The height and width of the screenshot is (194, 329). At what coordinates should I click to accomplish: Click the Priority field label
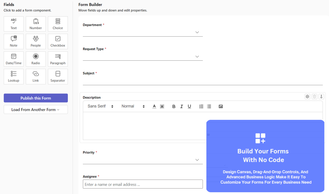pos(89,153)
